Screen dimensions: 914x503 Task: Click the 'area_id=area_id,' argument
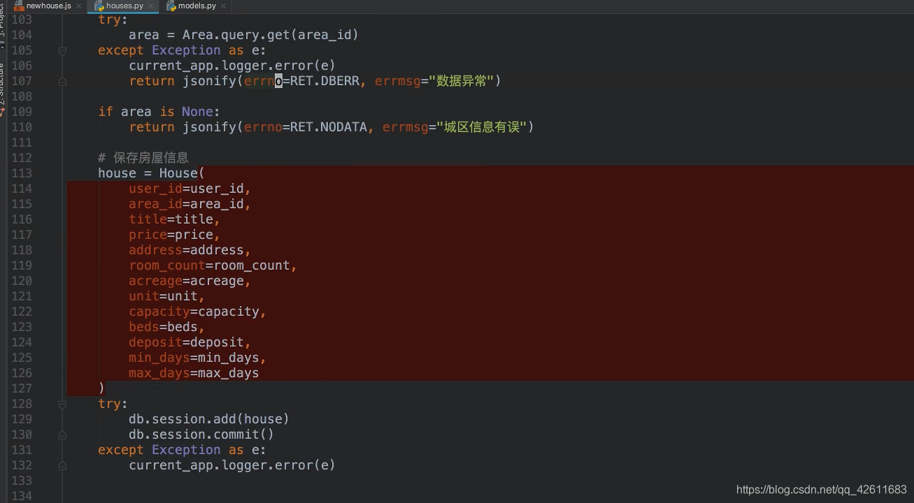[190, 204]
